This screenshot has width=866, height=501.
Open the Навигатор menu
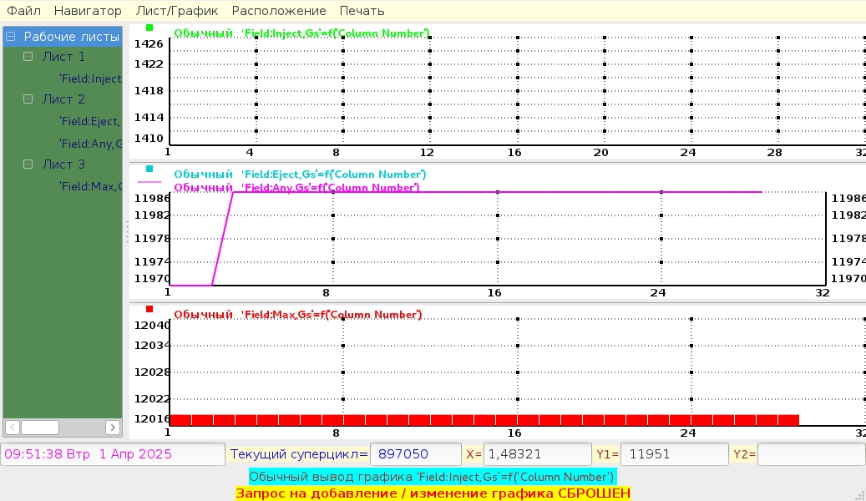pos(88,11)
